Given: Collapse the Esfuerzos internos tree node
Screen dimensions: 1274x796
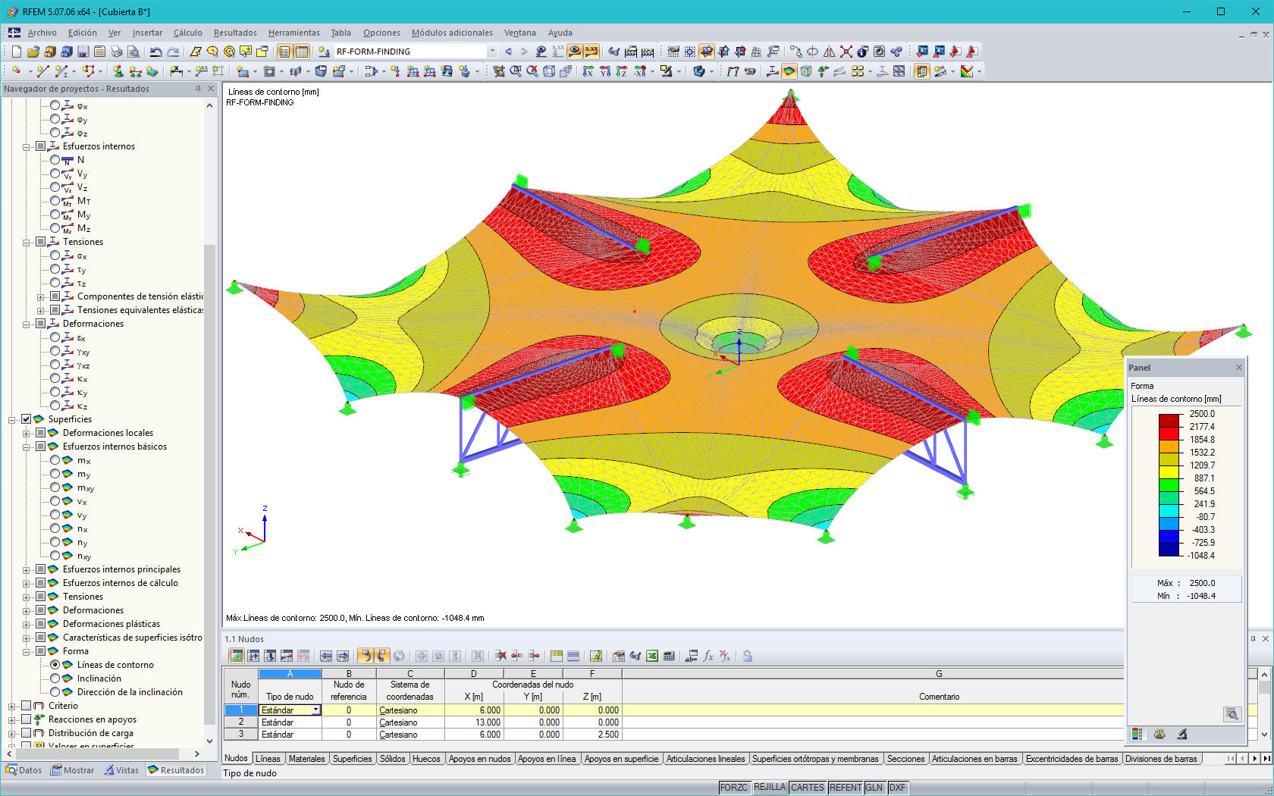Looking at the screenshot, I should (x=27, y=147).
